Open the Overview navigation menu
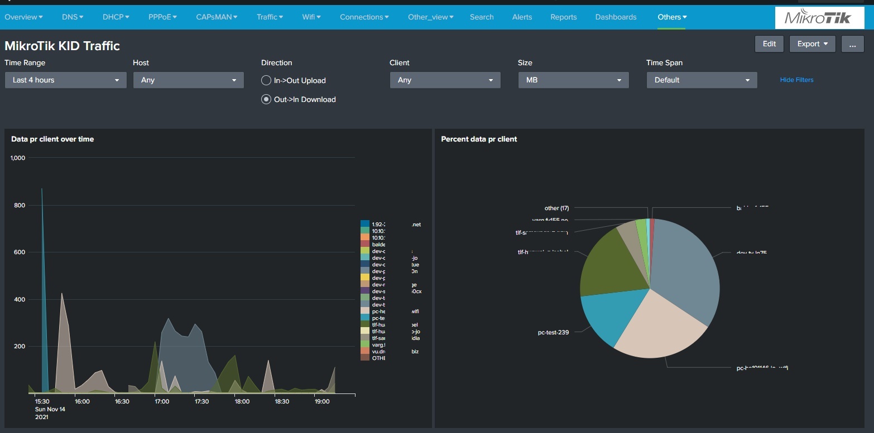Viewport: 874px width, 433px height. (23, 17)
